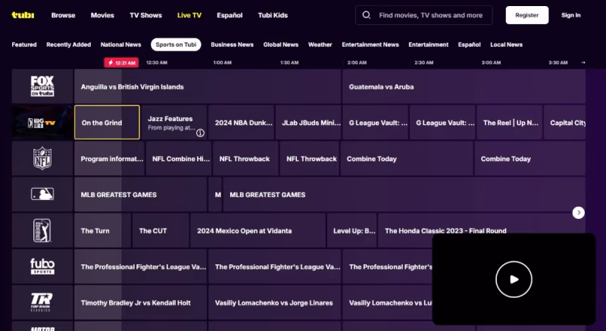This screenshot has height=331, width=606.
Task: Select the On the Grind program
Action: click(107, 123)
